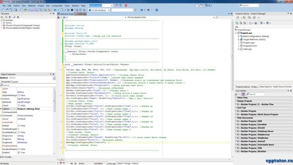Click the Refresh icon in Project Manager

click(x=237, y=23)
